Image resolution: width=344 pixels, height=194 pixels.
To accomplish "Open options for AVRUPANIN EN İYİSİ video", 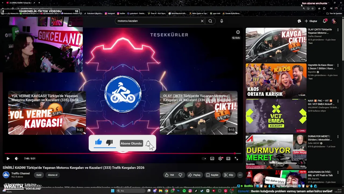I will 338,172.
